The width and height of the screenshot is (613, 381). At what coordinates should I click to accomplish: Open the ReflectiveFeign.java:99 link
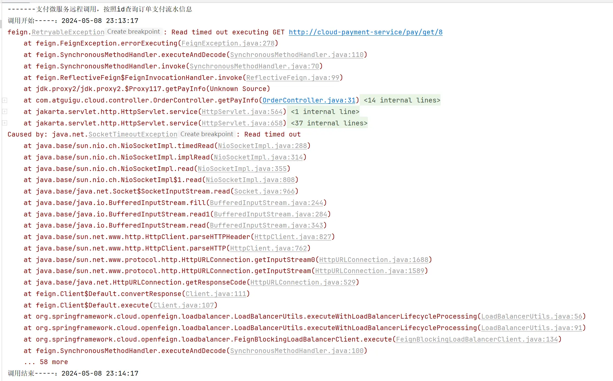coord(292,78)
